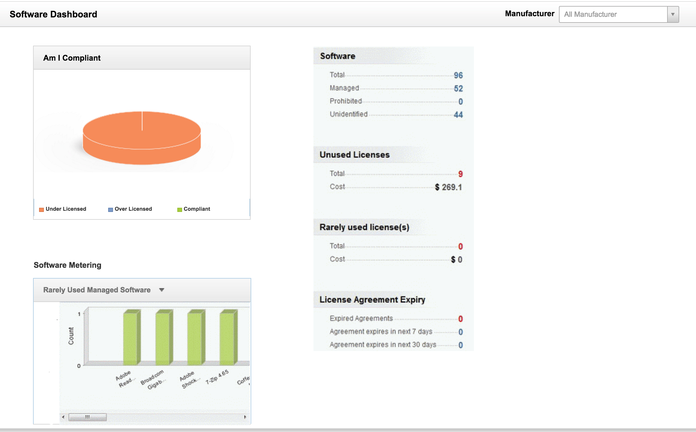Click the horizontal scrollbar thumb under chart
Viewport: 696px width, 432px height.
tap(87, 417)
